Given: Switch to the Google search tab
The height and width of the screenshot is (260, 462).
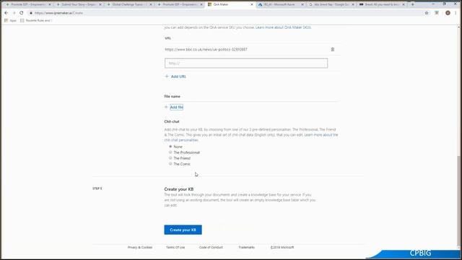Looking at the screenshot, I should [x=331, y=5].
